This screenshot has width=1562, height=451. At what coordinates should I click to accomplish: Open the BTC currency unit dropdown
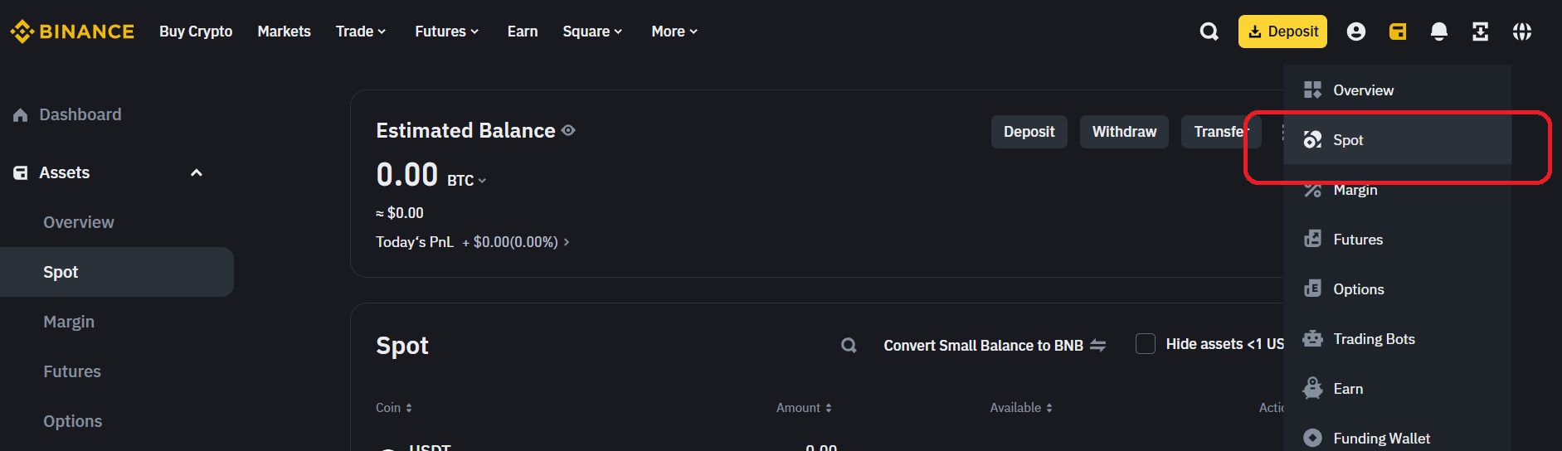[x=466, y=180]
